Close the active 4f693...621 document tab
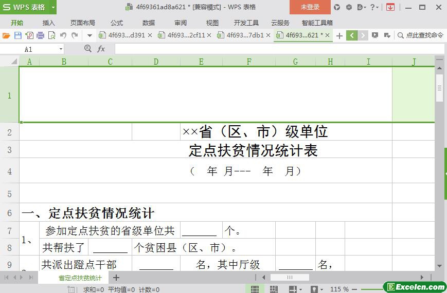 (327, 35)
